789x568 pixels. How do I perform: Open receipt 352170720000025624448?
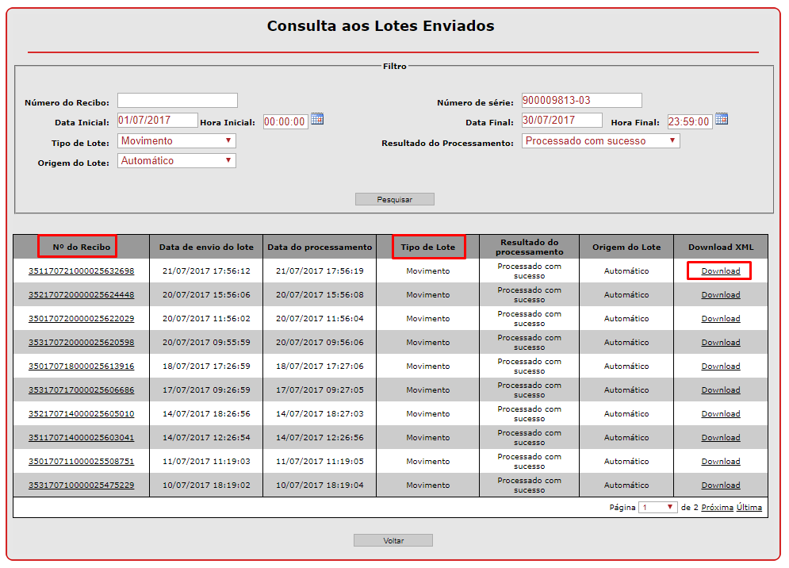tap(82, 294)
